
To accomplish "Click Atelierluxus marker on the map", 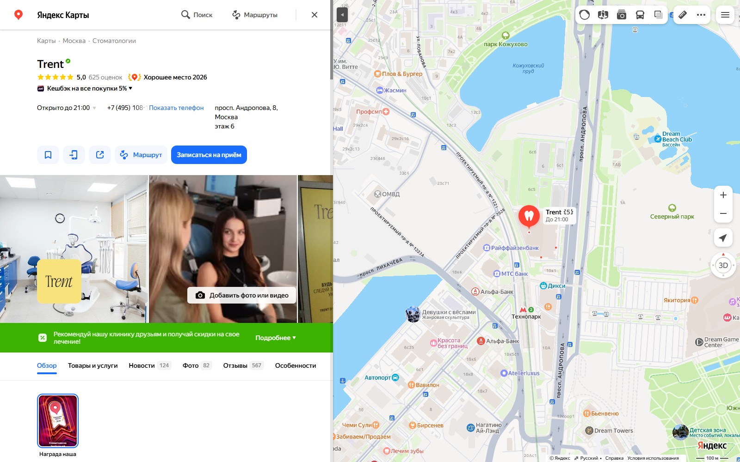I will pos(520,373).
